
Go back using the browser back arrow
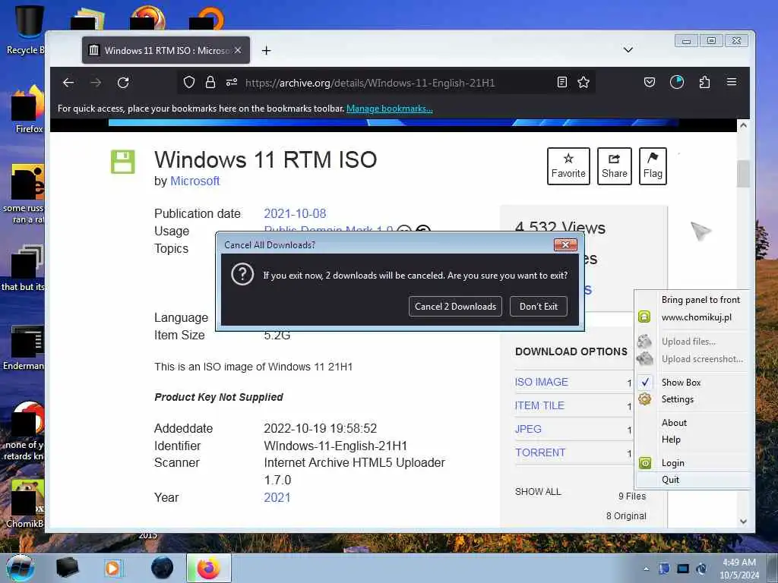(68, 83)
